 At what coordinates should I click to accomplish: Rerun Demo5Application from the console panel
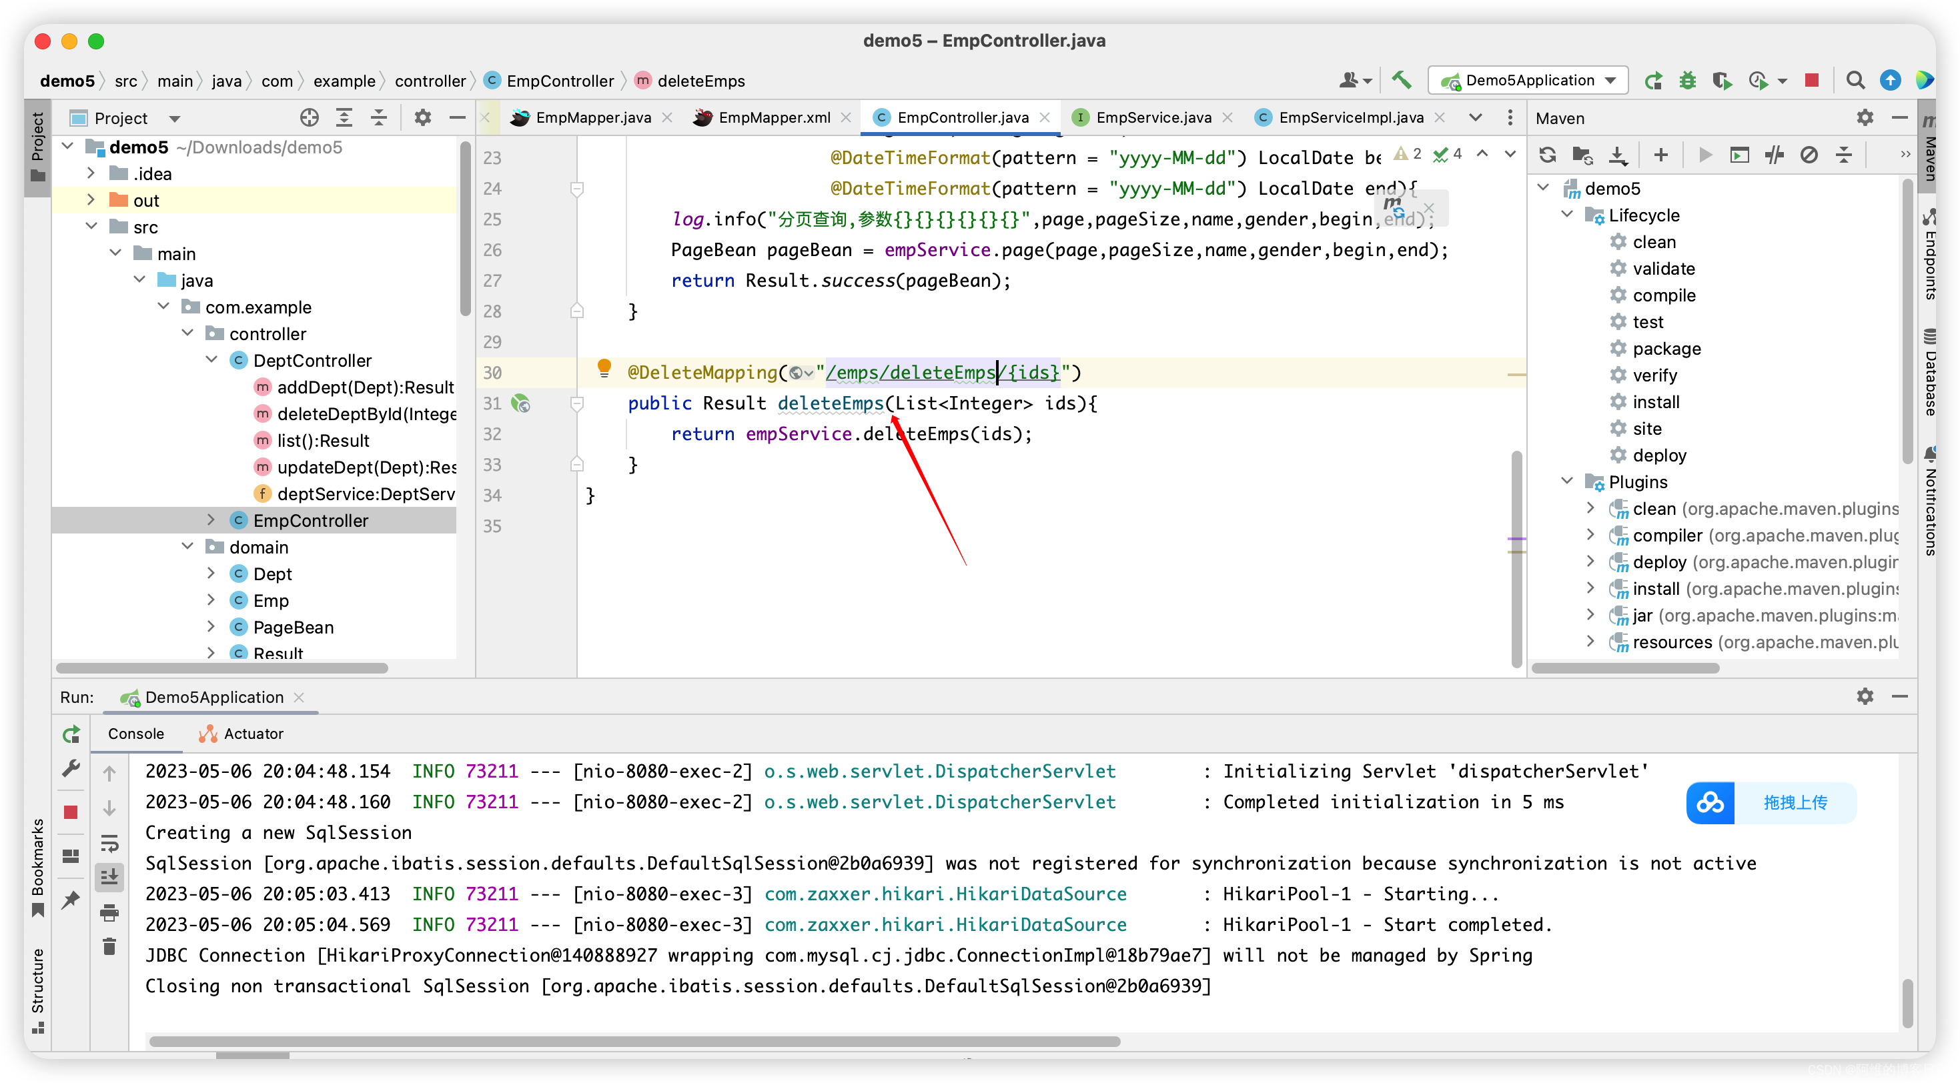[71, 734]
